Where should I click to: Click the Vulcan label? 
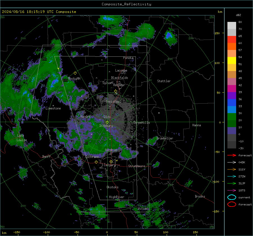pos(143,208)
